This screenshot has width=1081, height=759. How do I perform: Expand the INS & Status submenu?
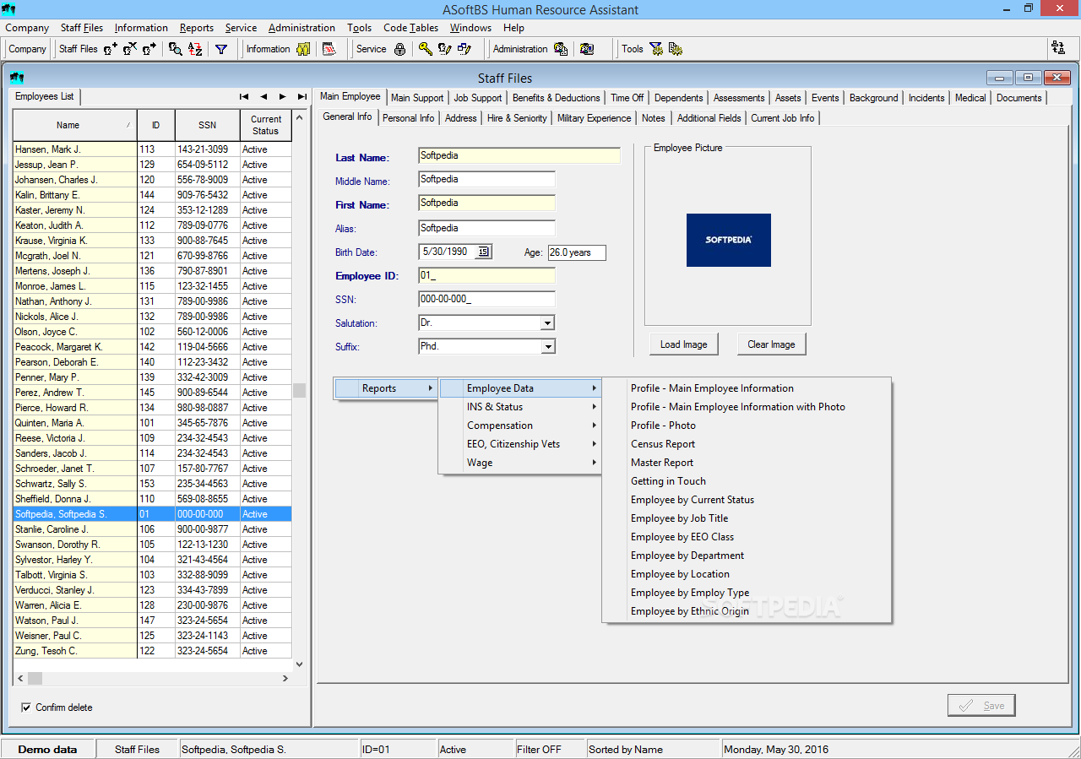click(x=520, y=407)
